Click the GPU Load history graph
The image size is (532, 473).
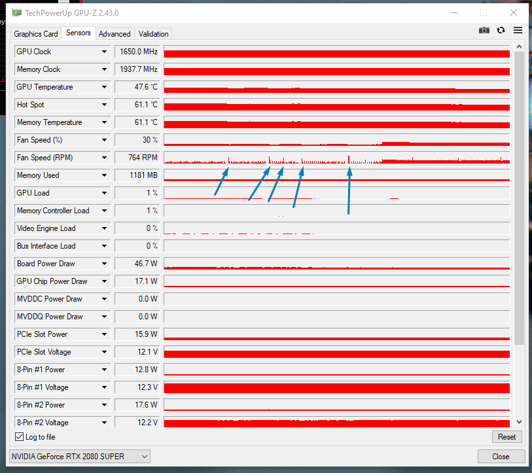[337, 193]
